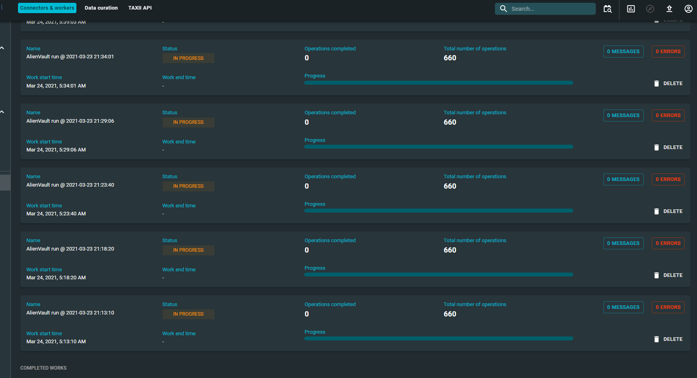The height and width of the screenshot is (378, 697).
Task: Click the compass explore icon
Action: point(650,8)
